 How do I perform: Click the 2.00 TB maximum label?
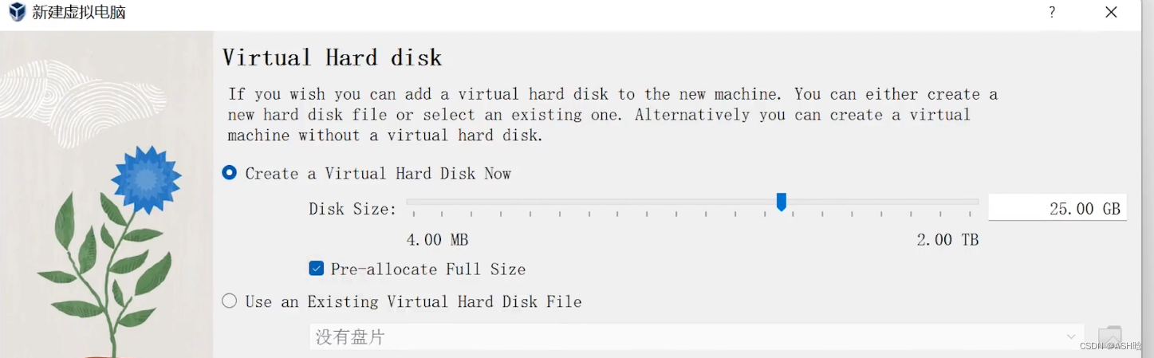[947, 240]
